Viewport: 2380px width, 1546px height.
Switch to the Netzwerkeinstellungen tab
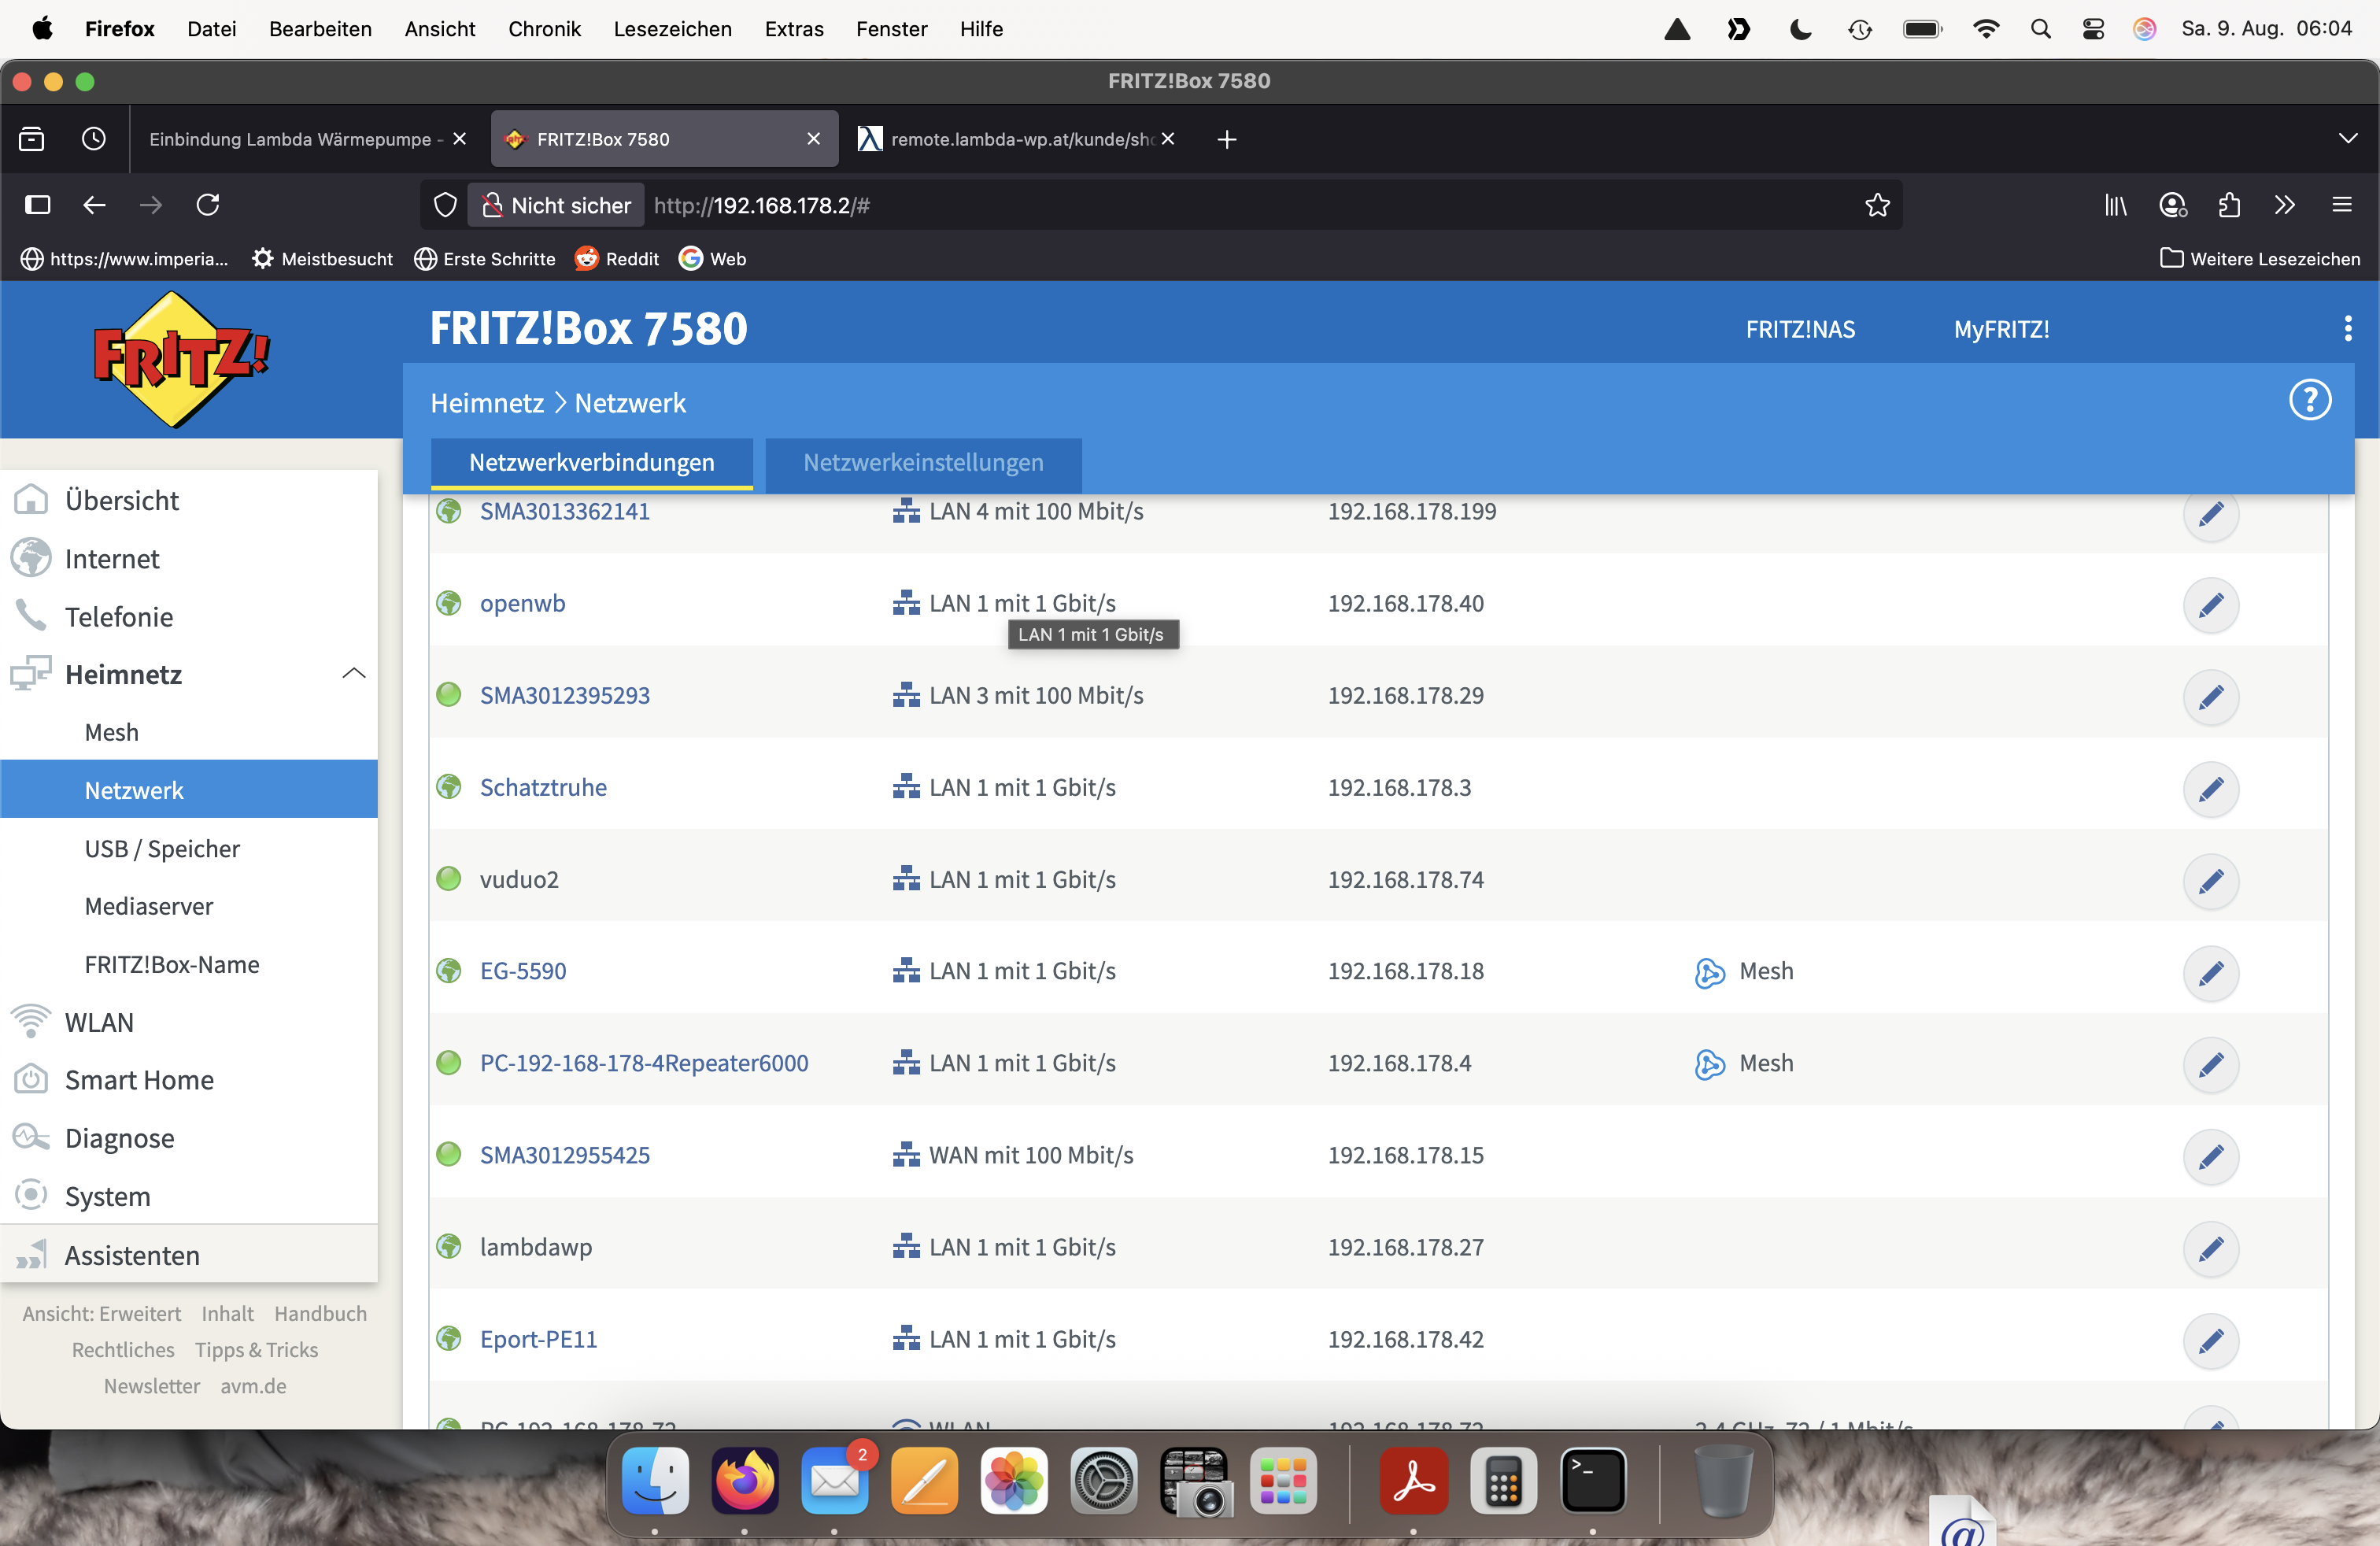coord(922,463)
